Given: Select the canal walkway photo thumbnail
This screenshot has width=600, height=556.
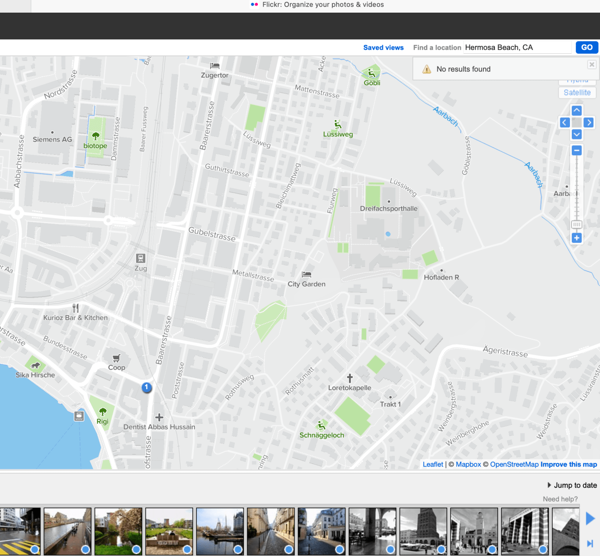Looking at the screenshot, I should pyautogui.click(x=68, y=531).
